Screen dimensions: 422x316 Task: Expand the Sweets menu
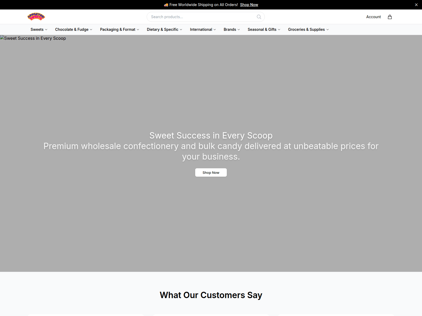pyautogui.click(x=39, y=29)
